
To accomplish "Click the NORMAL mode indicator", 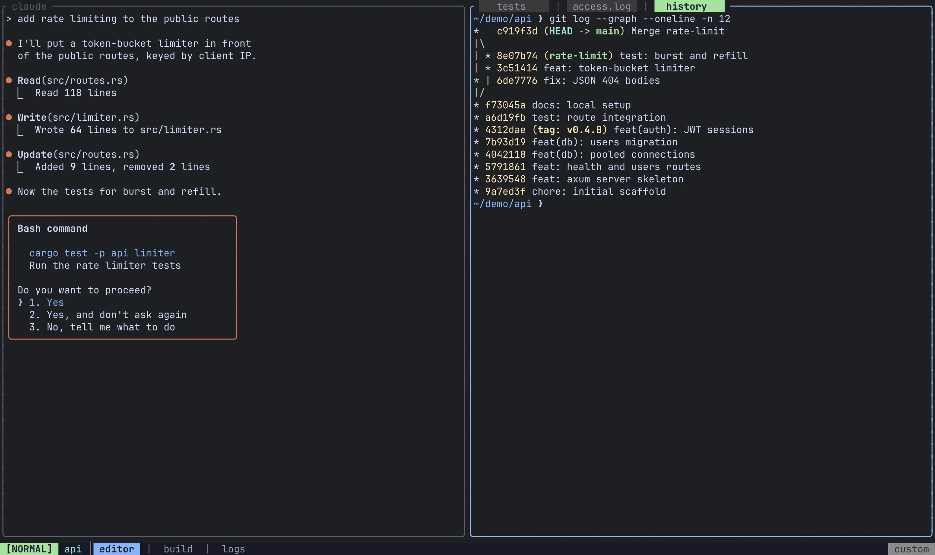I will click(x=29, y=549).
